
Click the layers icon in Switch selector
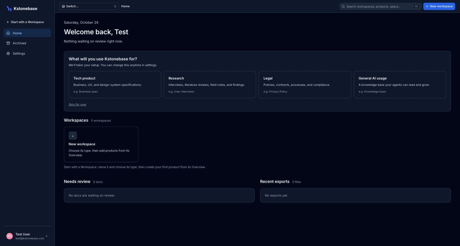click(x=63, y=6)
